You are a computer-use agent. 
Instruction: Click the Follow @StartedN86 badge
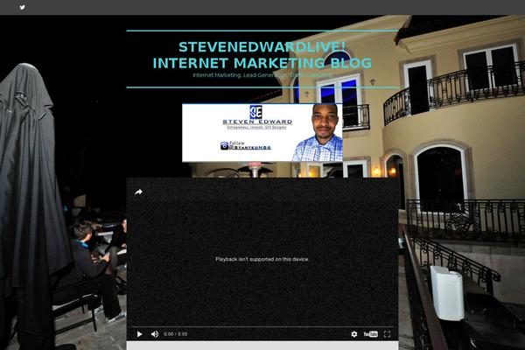click(x=245, y=146)
